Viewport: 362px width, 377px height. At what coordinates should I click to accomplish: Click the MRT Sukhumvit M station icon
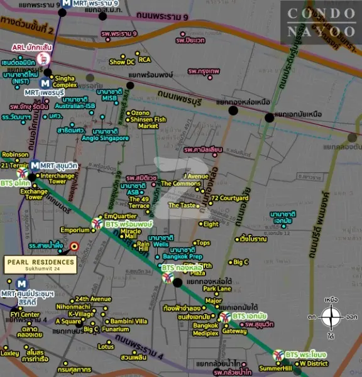pyautogui.click(x=35, y=165)
